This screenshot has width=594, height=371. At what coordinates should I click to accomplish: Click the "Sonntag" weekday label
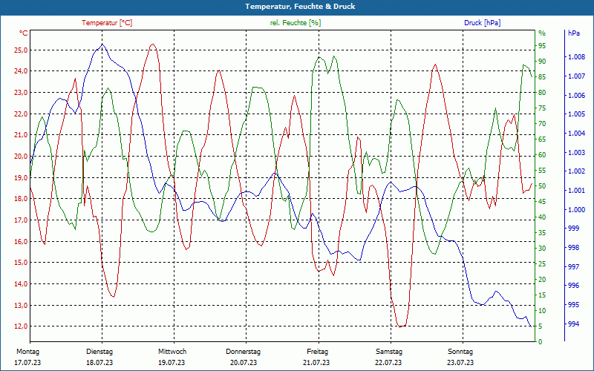click(460, 352)
